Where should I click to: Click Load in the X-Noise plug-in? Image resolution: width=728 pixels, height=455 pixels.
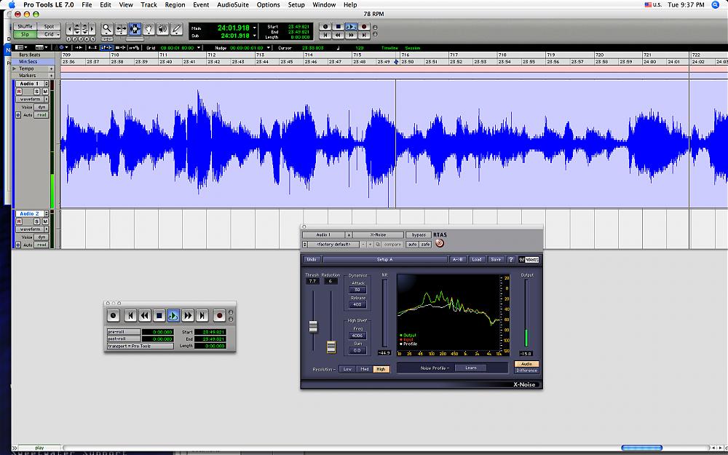pyautogui.click(x=476, y=260)
